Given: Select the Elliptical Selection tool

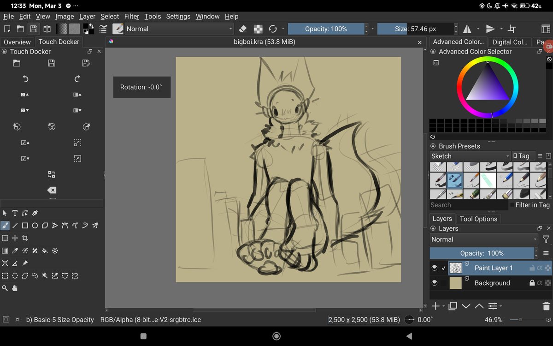Looking at the screenshot, I should click(x=15, y=276).
